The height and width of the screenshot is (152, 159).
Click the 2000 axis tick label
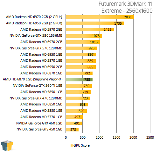(133, 137)
